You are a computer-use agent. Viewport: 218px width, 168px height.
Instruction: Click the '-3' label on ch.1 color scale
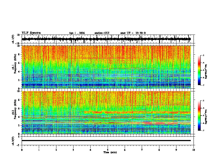[x=203, y=55]
